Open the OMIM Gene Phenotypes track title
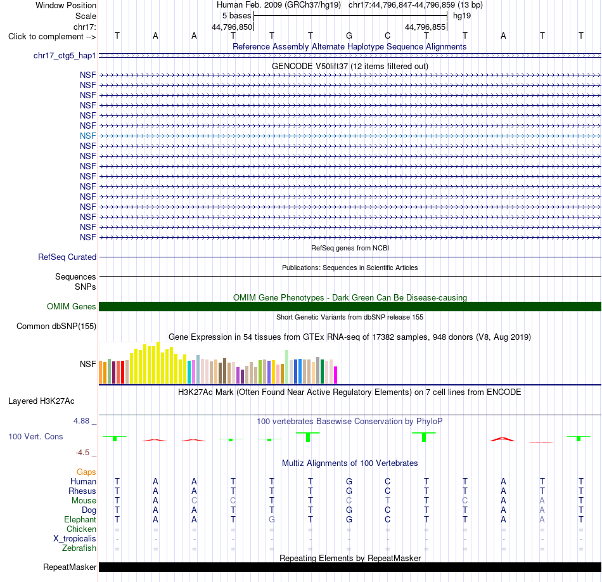Viewport: 602px width, 582px height. 350,298
